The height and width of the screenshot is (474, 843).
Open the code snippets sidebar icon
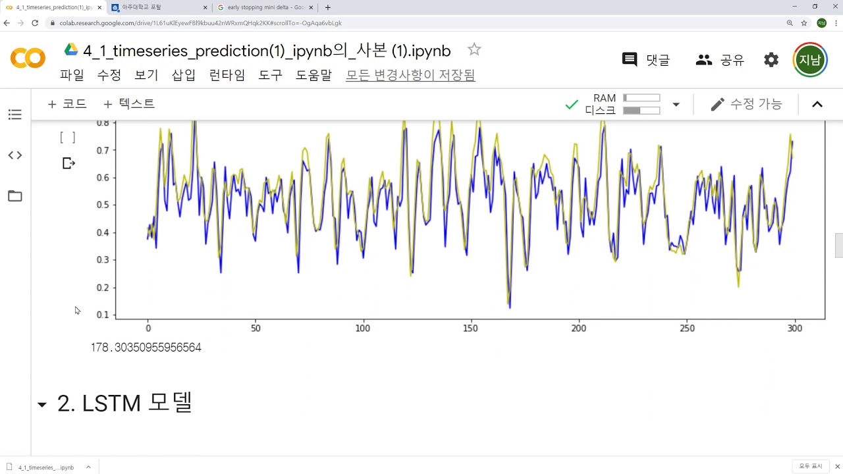[14, 155]
